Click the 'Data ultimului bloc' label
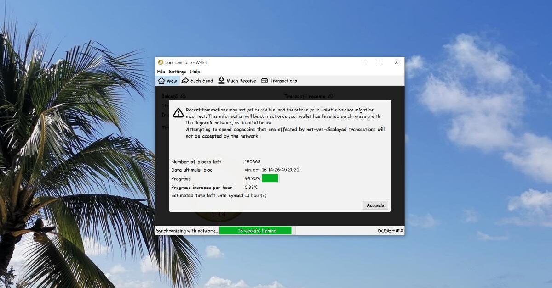 pos(192,170)
